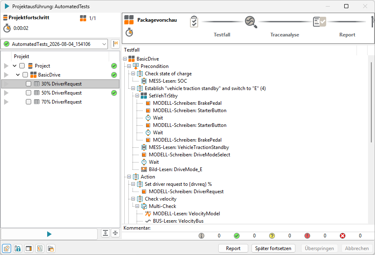Tick the Project checkbox
The width and height of the screenshot is (375, 255).
(22, 66)
